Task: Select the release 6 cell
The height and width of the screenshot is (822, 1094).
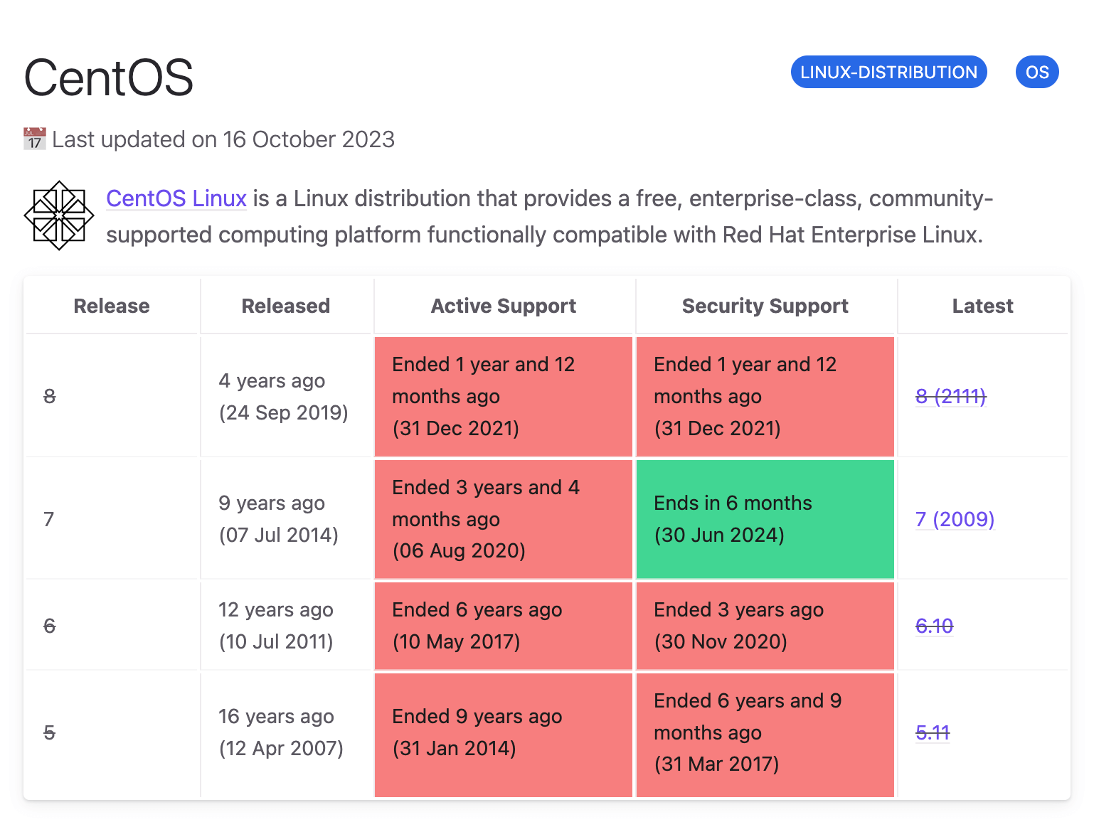Action: pyautogui.click(x=112, y=626)
